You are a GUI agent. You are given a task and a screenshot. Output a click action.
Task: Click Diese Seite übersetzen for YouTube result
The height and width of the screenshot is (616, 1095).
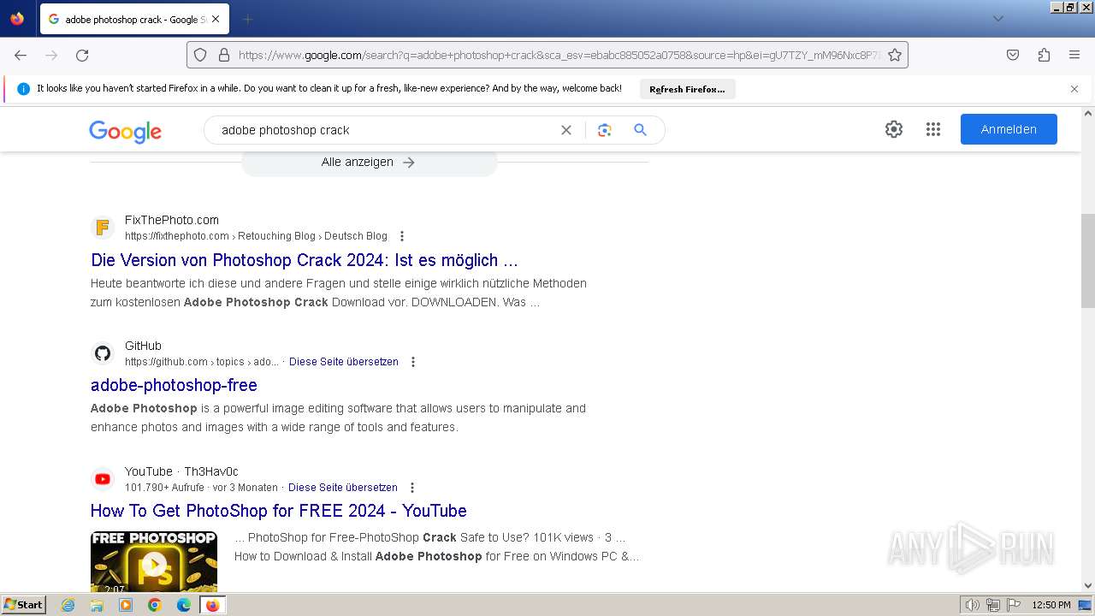(343, 488)
